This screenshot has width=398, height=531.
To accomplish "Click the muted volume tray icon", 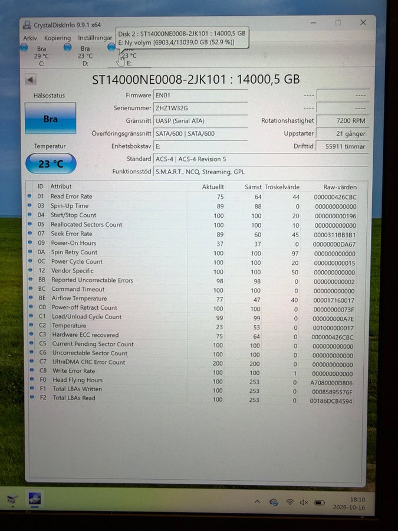I will click(x=304, y=503).
